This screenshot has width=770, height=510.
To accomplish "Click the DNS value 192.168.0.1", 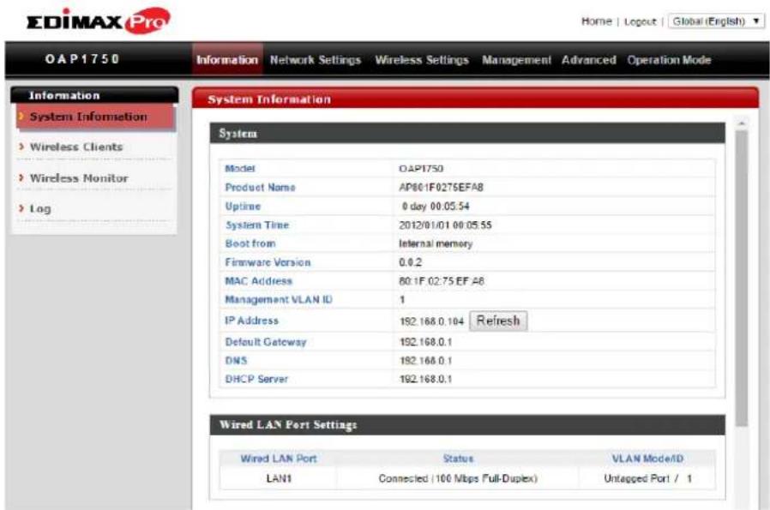I will tap(426, 361).
